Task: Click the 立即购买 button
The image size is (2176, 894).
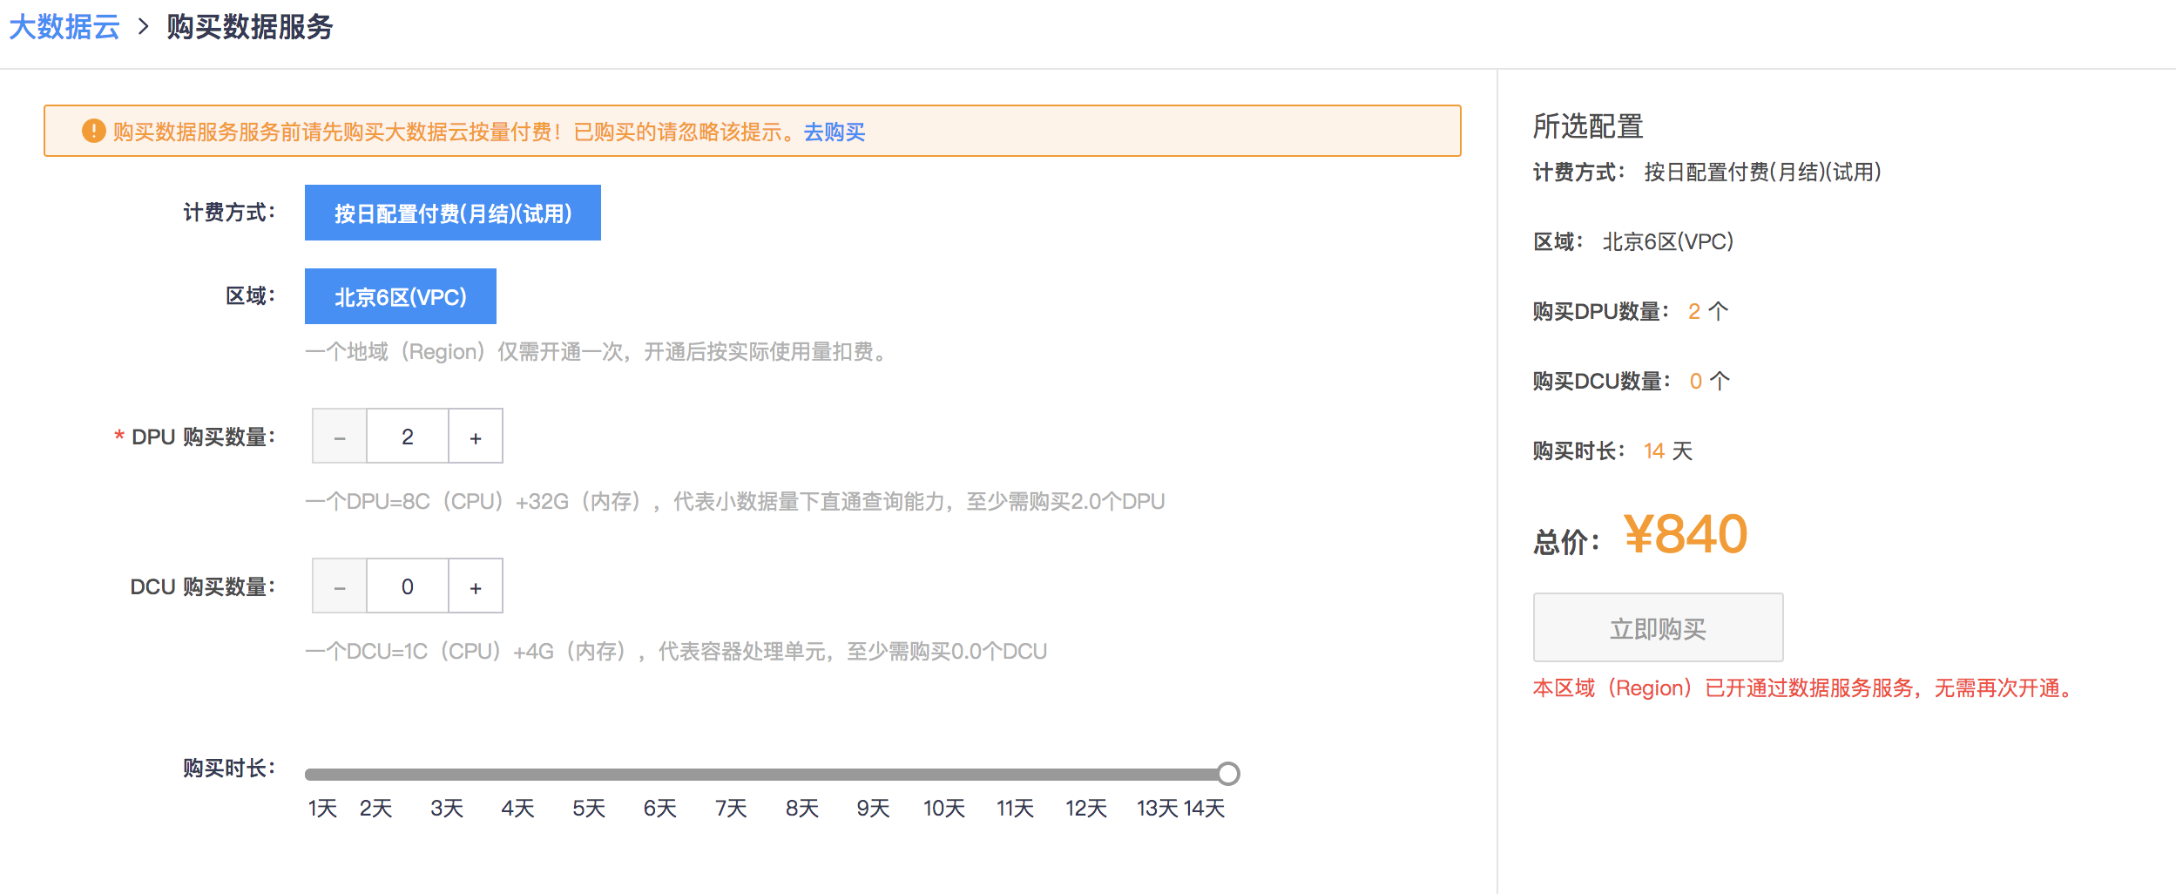Action: pyautogui.click(x=1658, y=627)
